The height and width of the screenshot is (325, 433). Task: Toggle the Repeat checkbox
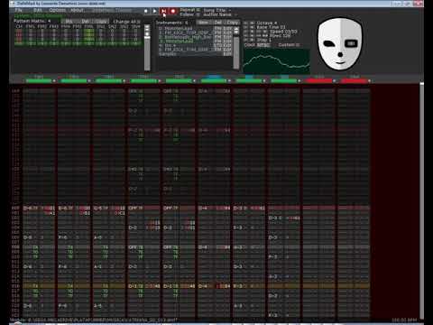pyautogui.click(x=198, y=10)
